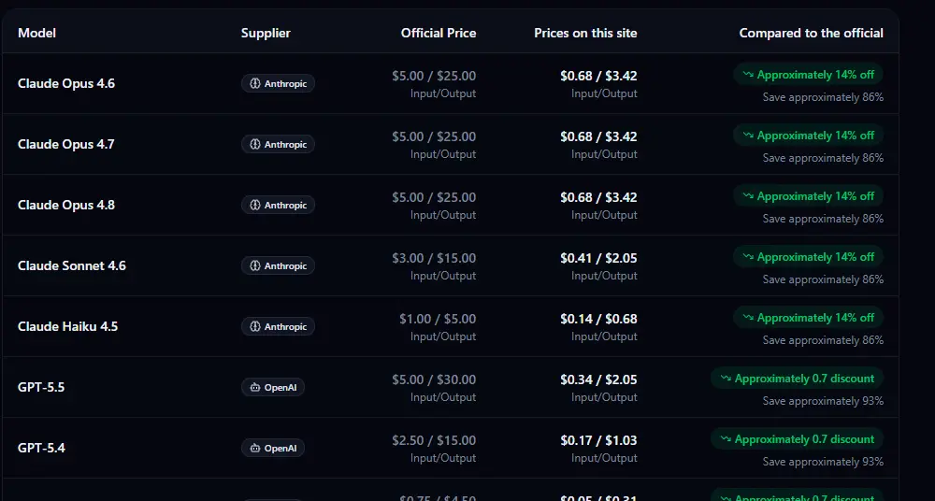Click OpenAI robot icon in GPT-5.5 row
This screenshot has height=501, width=935.
255,387
